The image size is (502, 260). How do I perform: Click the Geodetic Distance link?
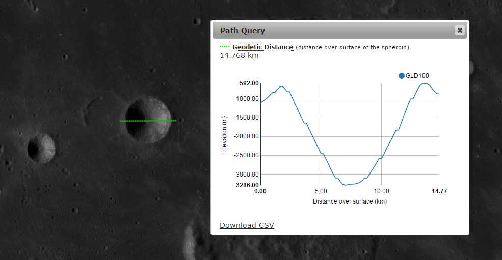pyautogui.click(x=262, y=47)
